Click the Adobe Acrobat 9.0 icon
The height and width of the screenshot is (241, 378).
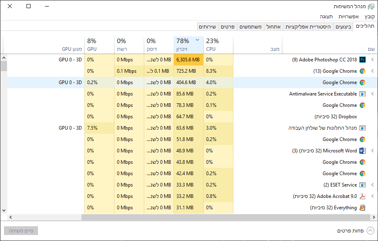(x=362, y=196)
